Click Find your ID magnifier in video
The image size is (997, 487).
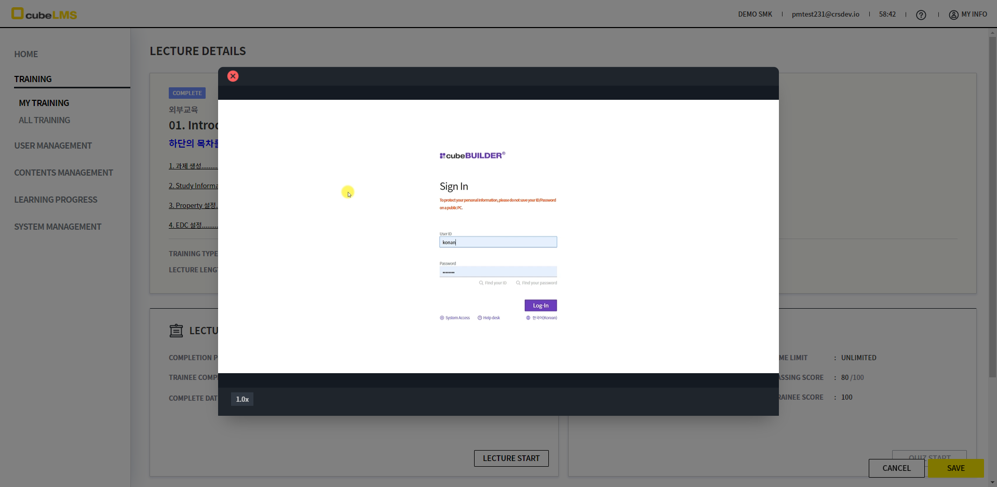click(x=481, y=283)
